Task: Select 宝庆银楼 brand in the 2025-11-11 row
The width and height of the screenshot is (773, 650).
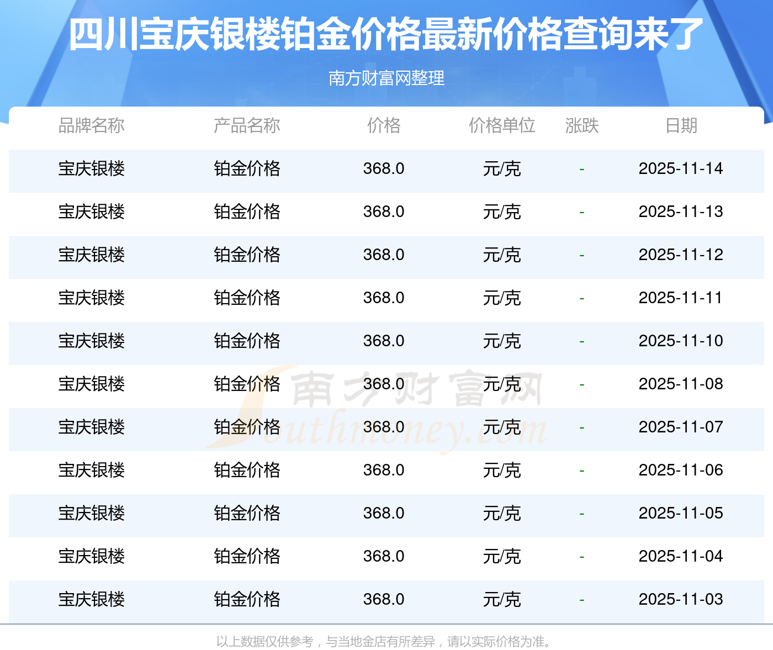Action: tap(92, 298)
